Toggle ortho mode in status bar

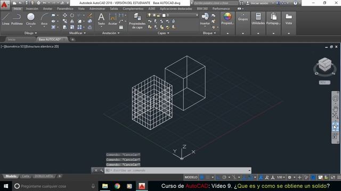pyautogui.click(x=218, y=177)
